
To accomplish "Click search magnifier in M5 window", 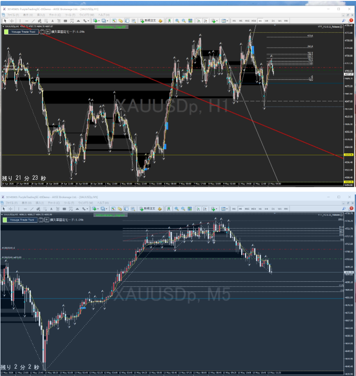I will (x=344, y=209).
